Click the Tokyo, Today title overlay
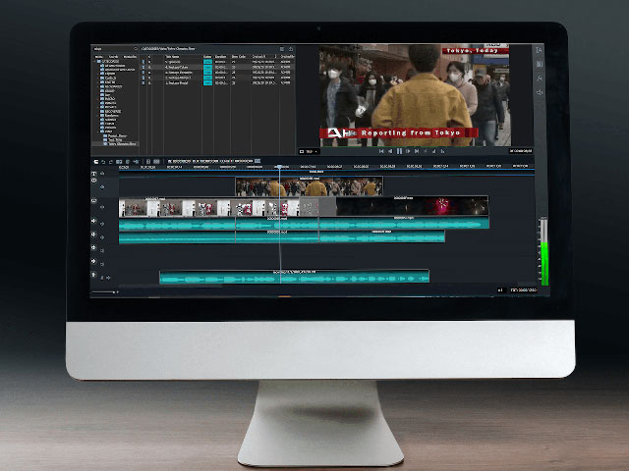 coord(475,51)
